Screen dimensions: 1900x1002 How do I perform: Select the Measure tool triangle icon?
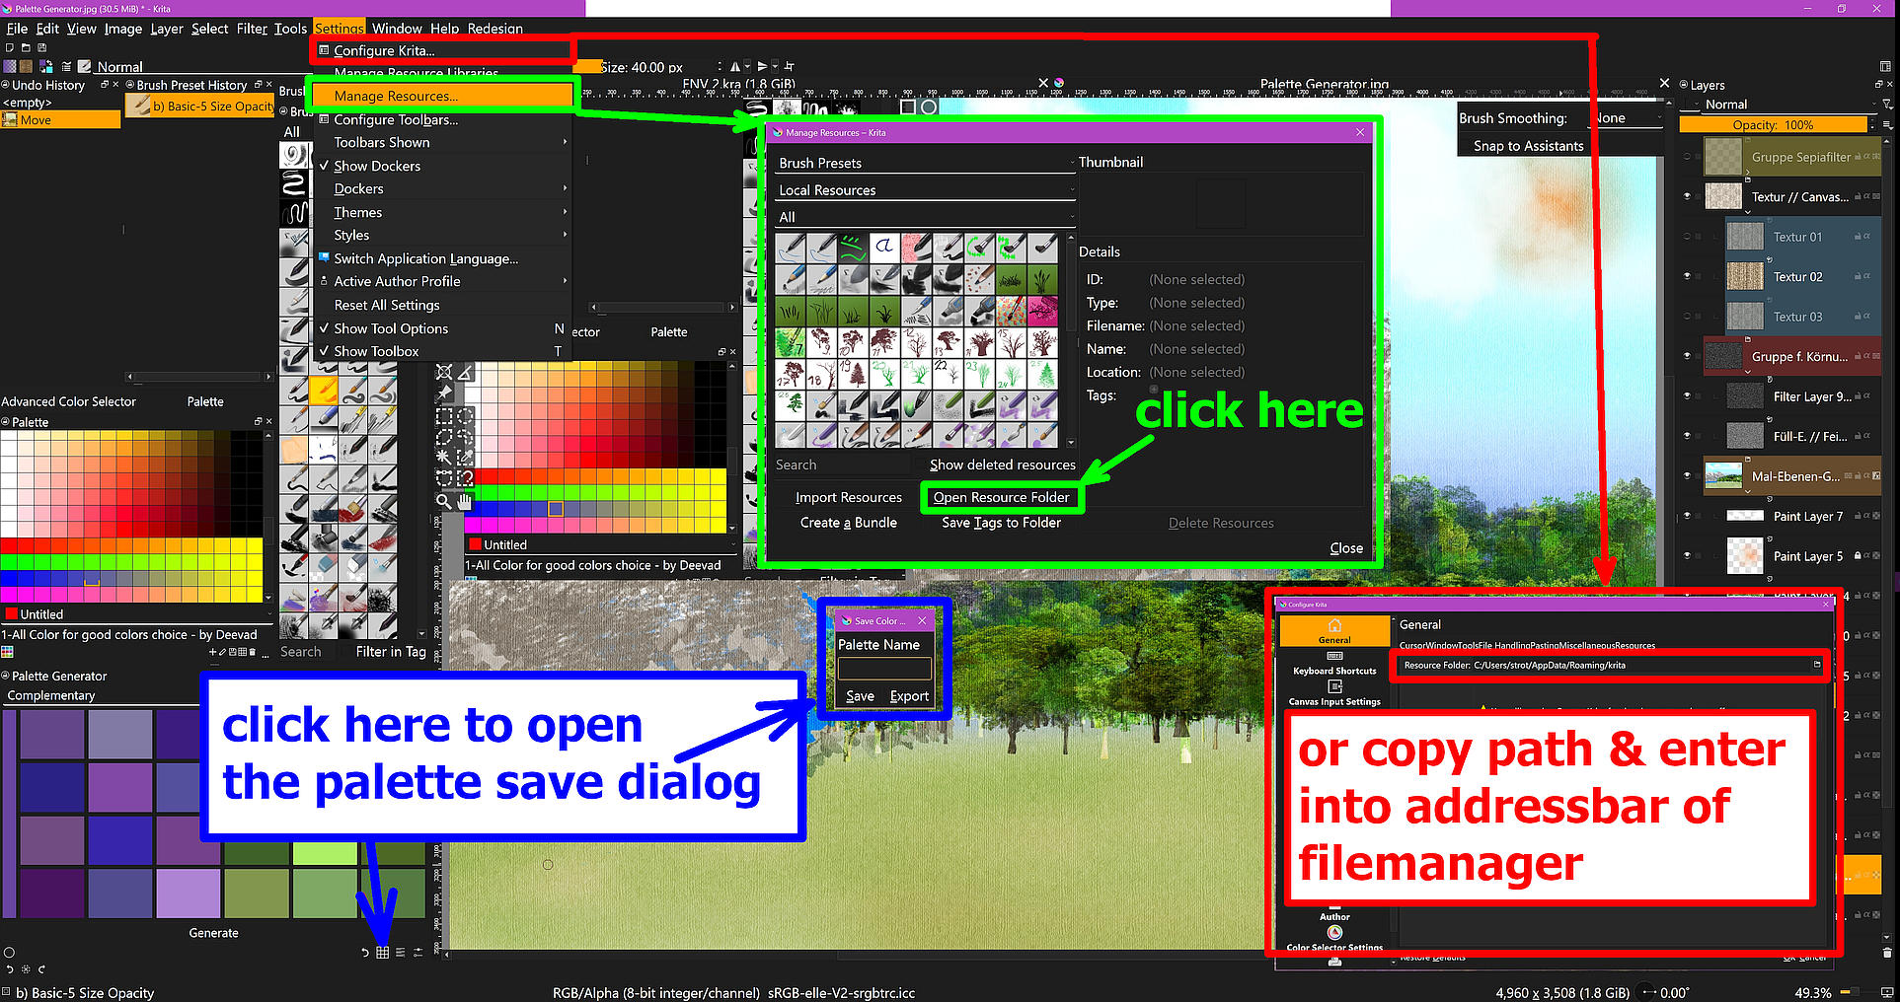(x=465, y=372)
